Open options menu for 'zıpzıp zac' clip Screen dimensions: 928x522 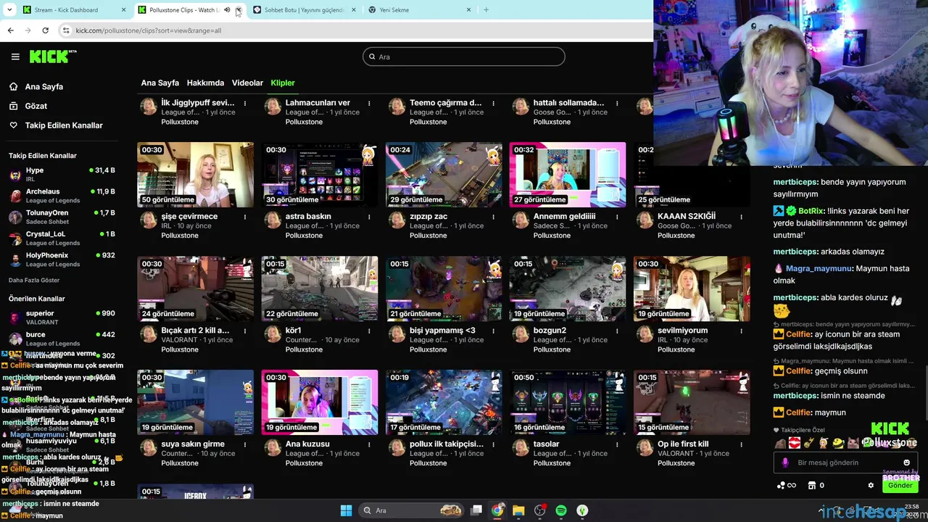[493, 217]
